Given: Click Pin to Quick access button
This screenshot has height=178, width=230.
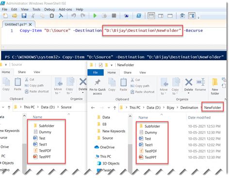Looking at the screenshot, I should (98, 87).
